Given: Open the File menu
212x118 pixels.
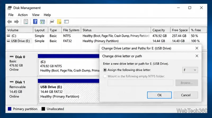Looking at the screenshot, I should (11, 15).
